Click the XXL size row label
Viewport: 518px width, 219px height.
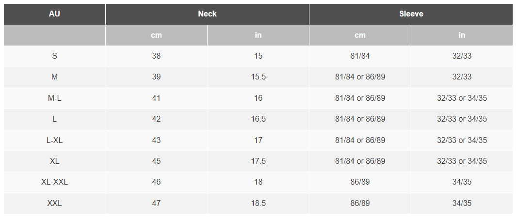click(x=54, y=203)
